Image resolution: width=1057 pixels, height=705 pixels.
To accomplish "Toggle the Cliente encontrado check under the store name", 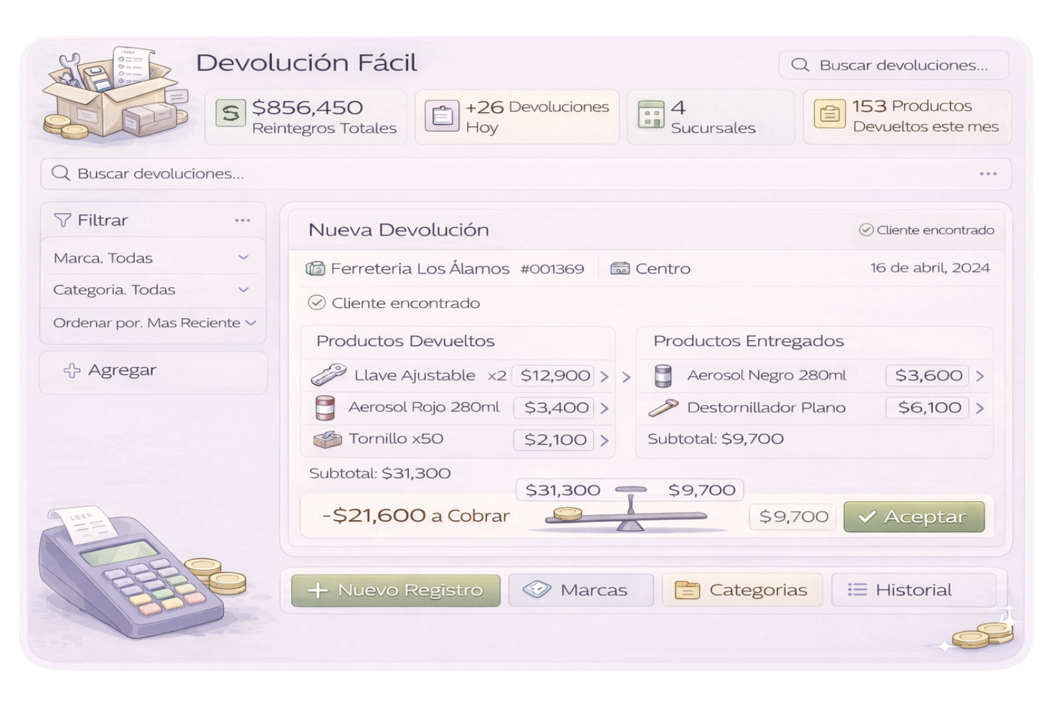I will pyautogui.click(x=317, y=303).
